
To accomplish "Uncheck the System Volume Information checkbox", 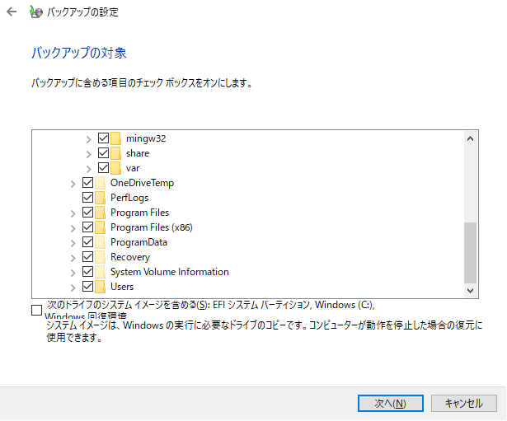I will click(88, 272).
